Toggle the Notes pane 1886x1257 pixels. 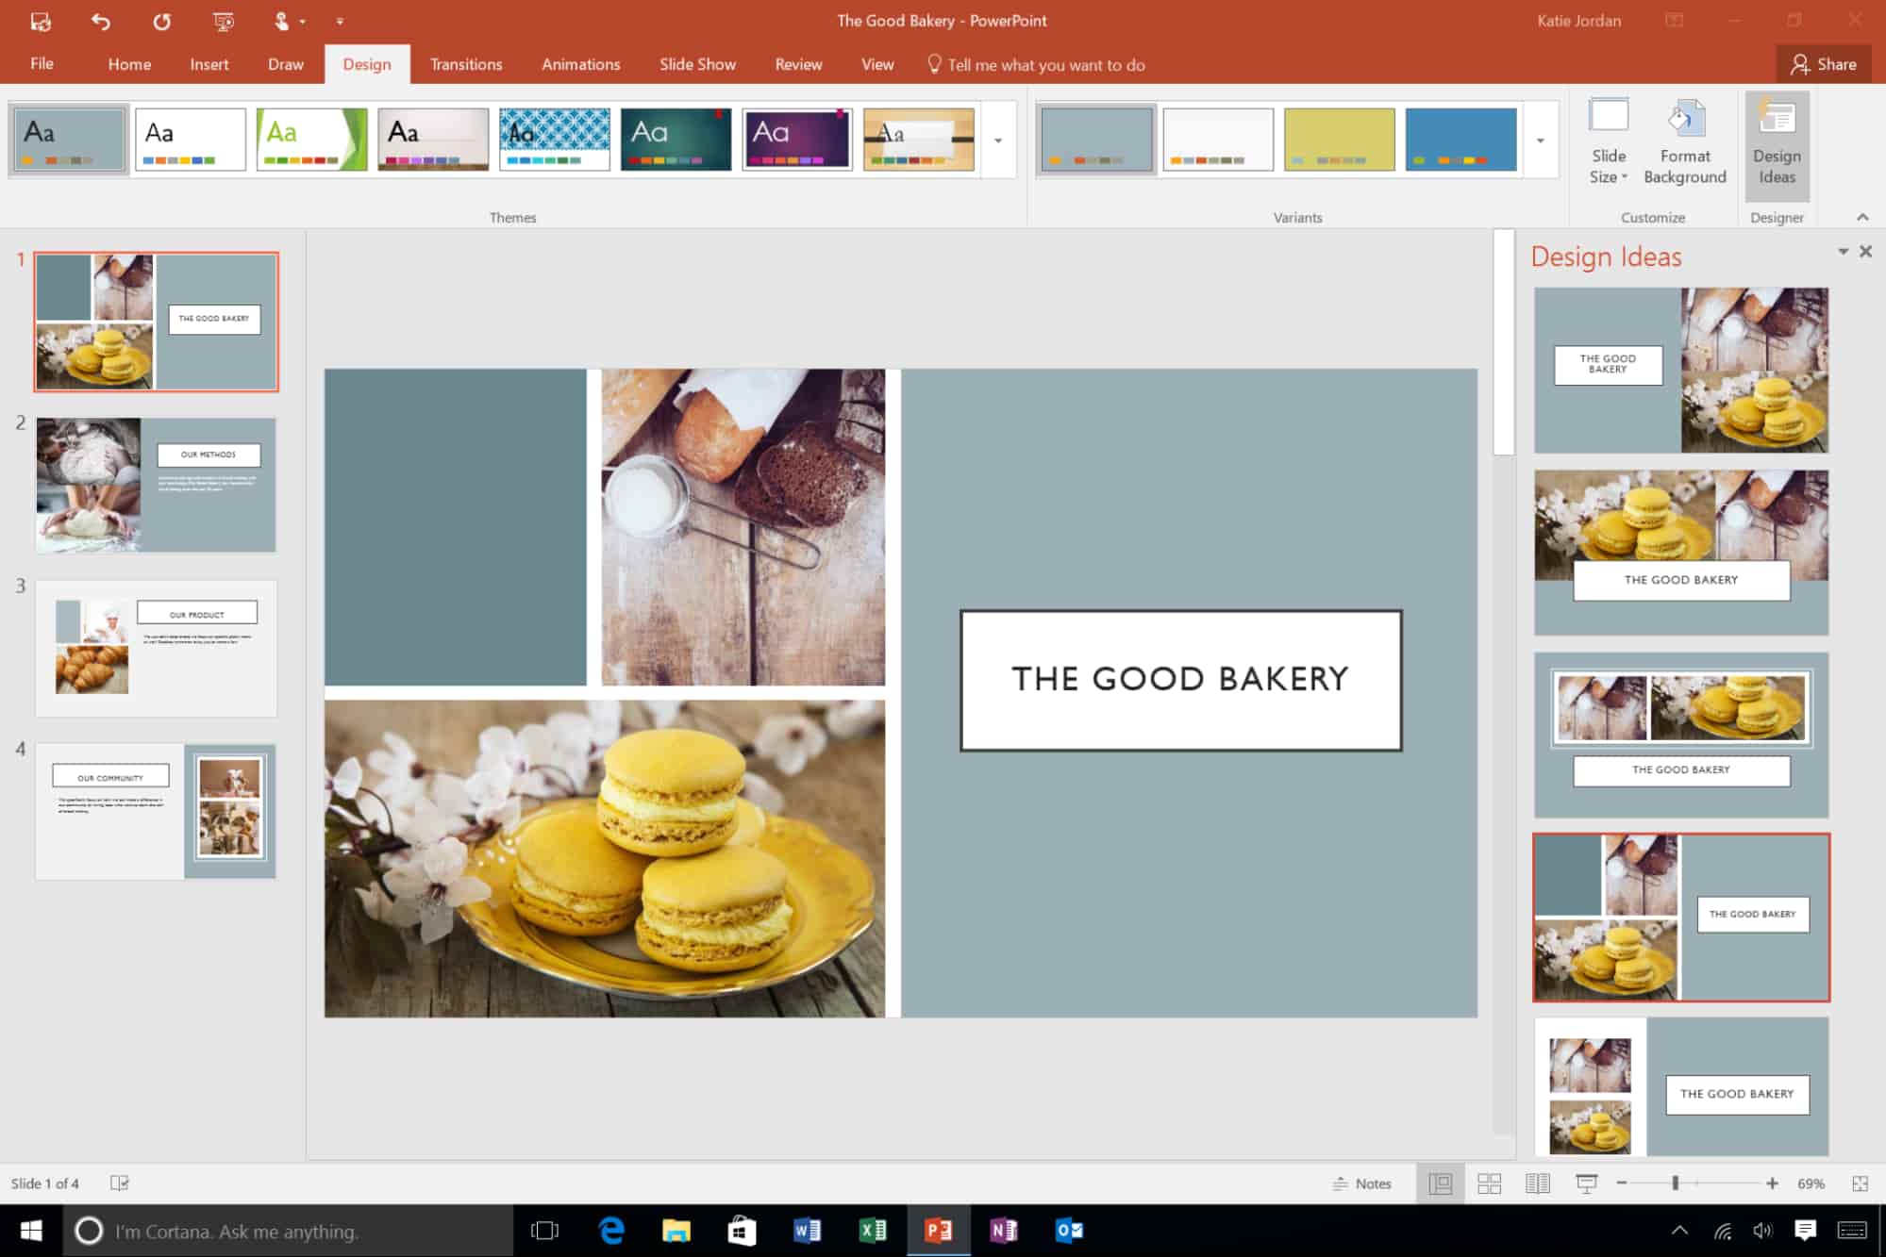coord(1363,1183)
